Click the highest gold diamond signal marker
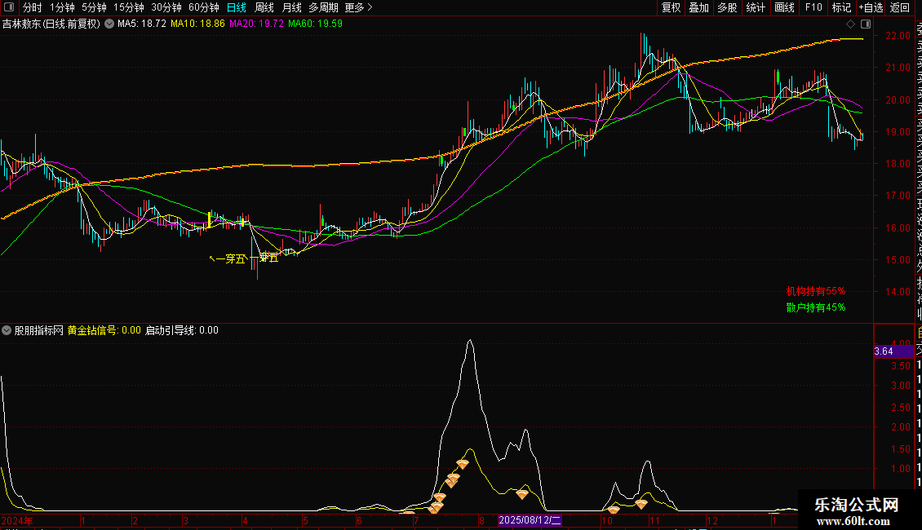 (x=462, y=464)
